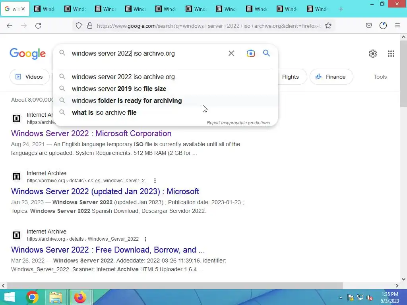The height and width of the screenshot is (305, 407).
Task: Open 'Windows Server 2022 : Free Download, Borrow' result
Action: (108, 250)
